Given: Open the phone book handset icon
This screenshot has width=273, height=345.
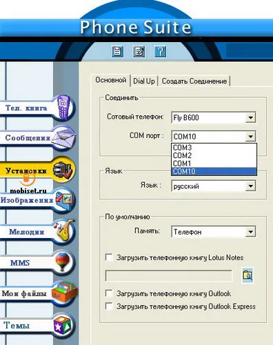Looking at the screenshot, I should [x=63, y=108].
